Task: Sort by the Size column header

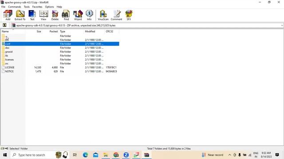Action: pyautogui.click(x=34, y=31)
